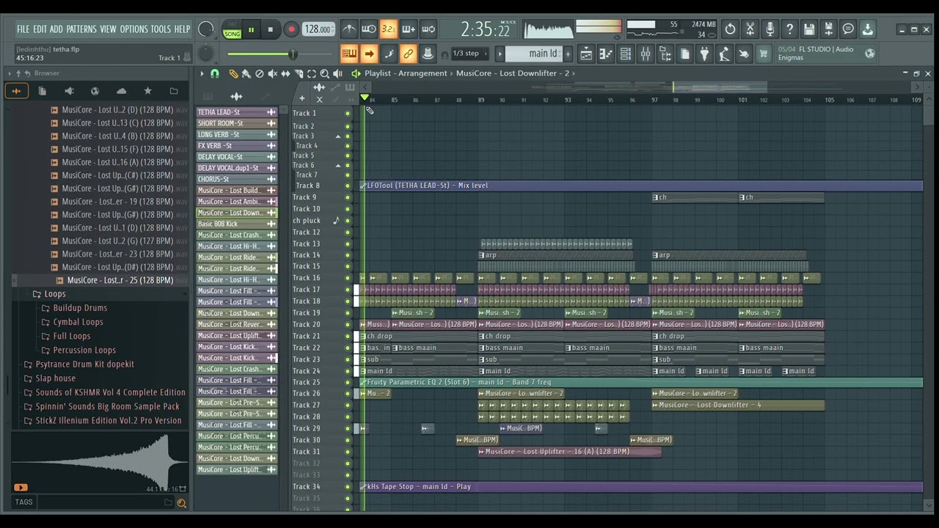939x528 pixels.
Task: Pause playback with the transport pause button
Action: 251,30
